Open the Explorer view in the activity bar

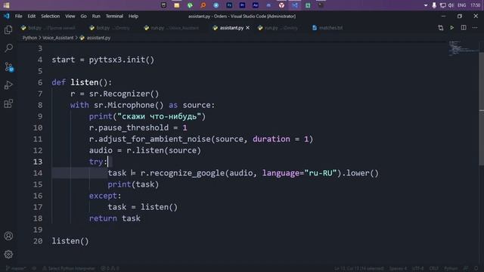(8, 29)
